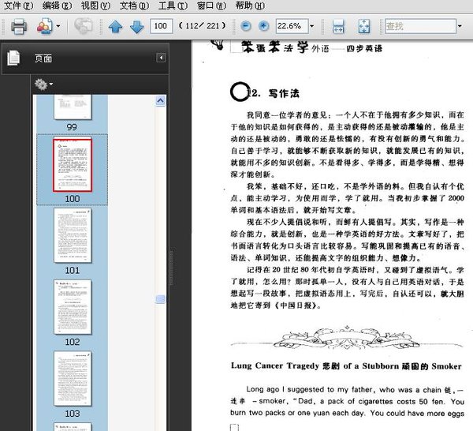Open the 编辑 menu
The height and width of the screenshot is (431, 473).
coord(57,6)
